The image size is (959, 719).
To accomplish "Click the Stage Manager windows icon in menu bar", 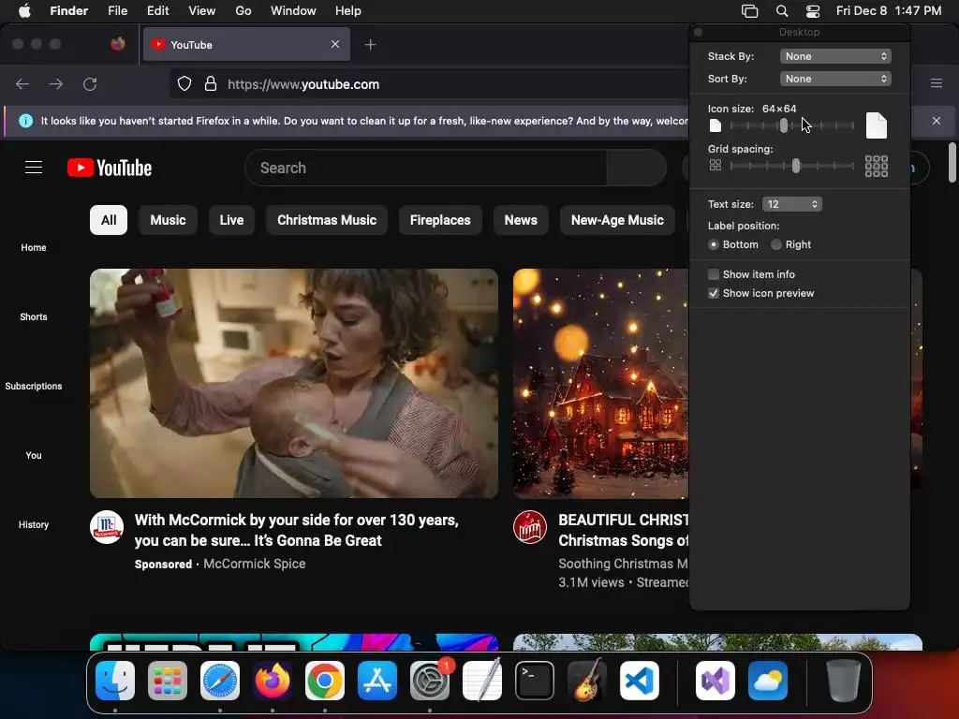I will 749,11.
